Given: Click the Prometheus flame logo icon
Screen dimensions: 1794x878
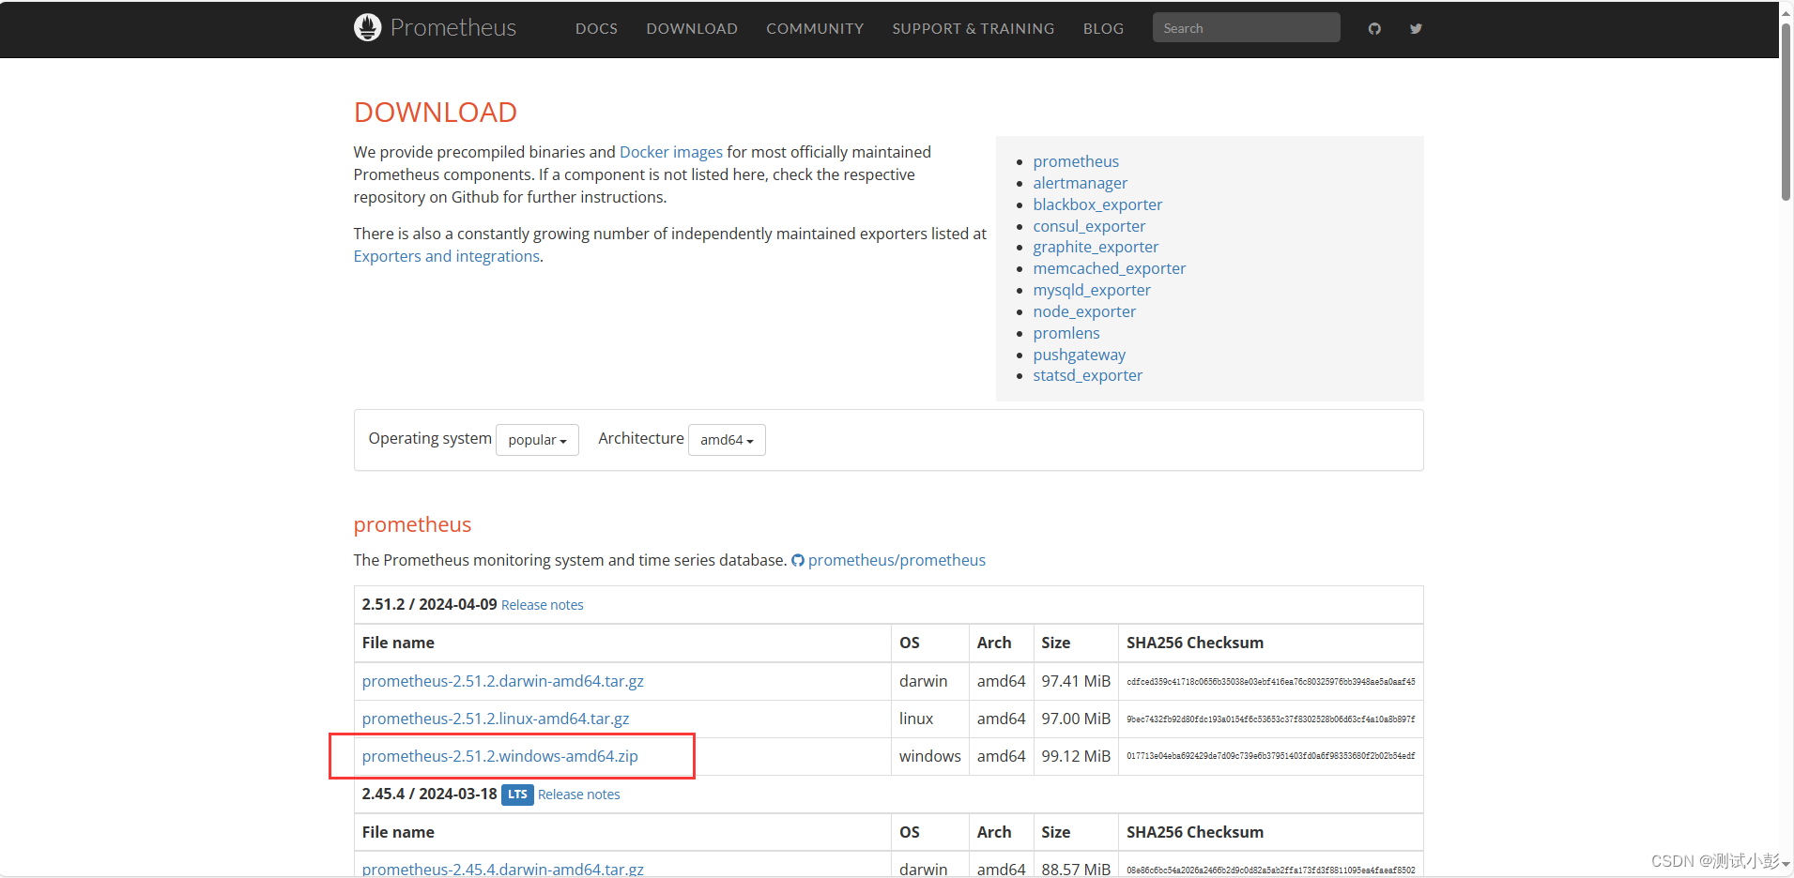Looking at the screenshot, I should click(367, 27).
